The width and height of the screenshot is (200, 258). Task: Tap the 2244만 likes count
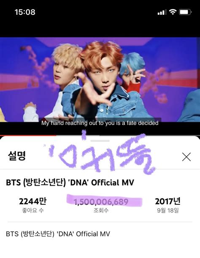pos(32,201)
